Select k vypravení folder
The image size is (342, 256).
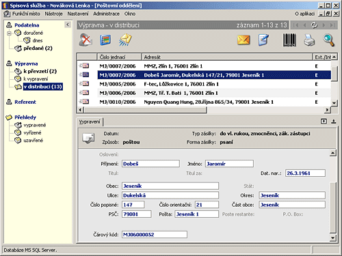coord(36,79)
